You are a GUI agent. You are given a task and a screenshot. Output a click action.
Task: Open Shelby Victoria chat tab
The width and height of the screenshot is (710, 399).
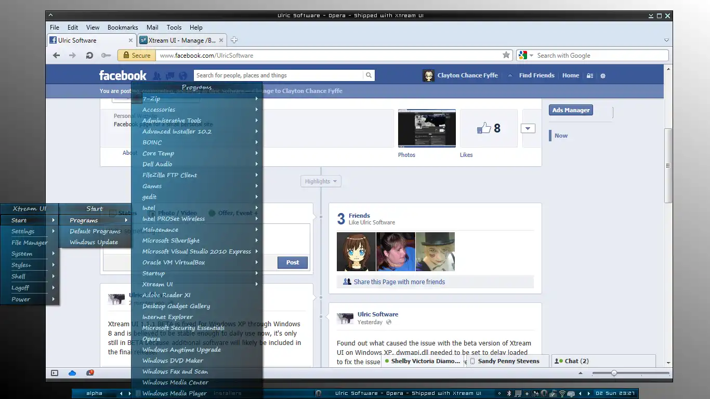pos(423,361)
